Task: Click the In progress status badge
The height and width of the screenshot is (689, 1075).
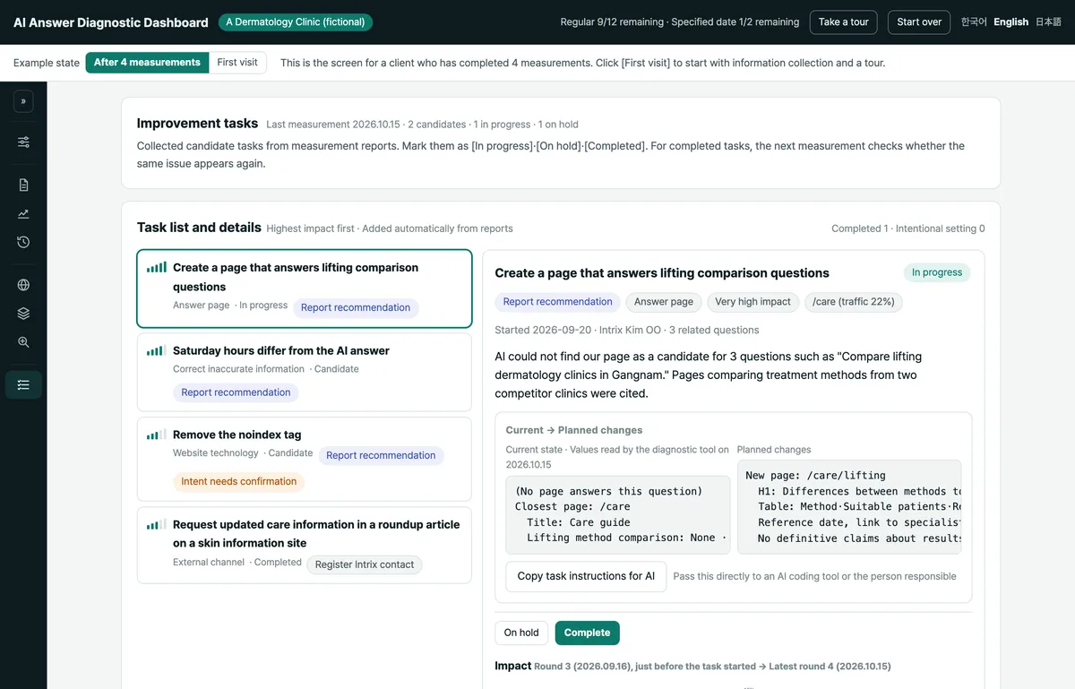Action: pyautogui.click(x=937, y=272)
